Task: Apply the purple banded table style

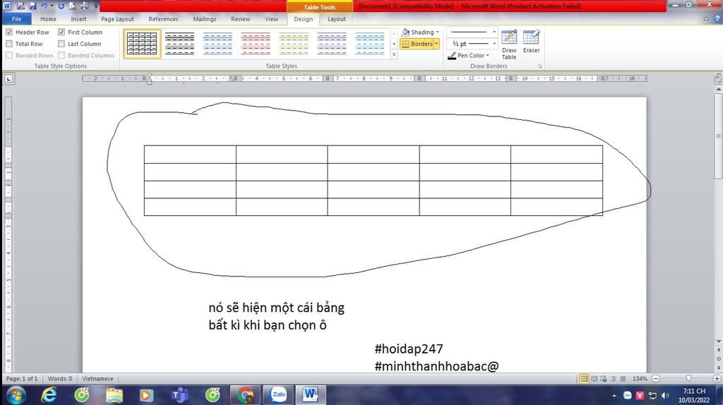Action: (332, 44)
